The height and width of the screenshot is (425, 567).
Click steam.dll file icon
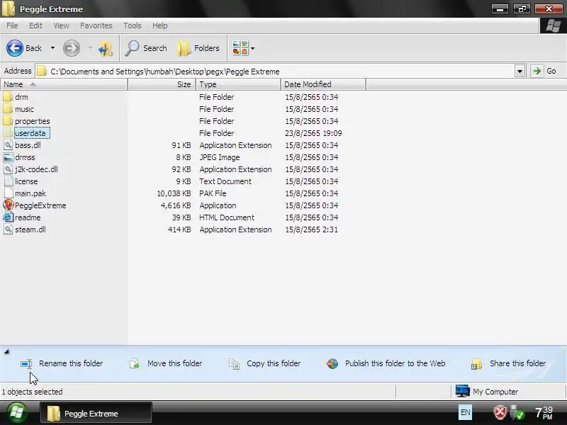pyautogui.click(x=8, y=229)
